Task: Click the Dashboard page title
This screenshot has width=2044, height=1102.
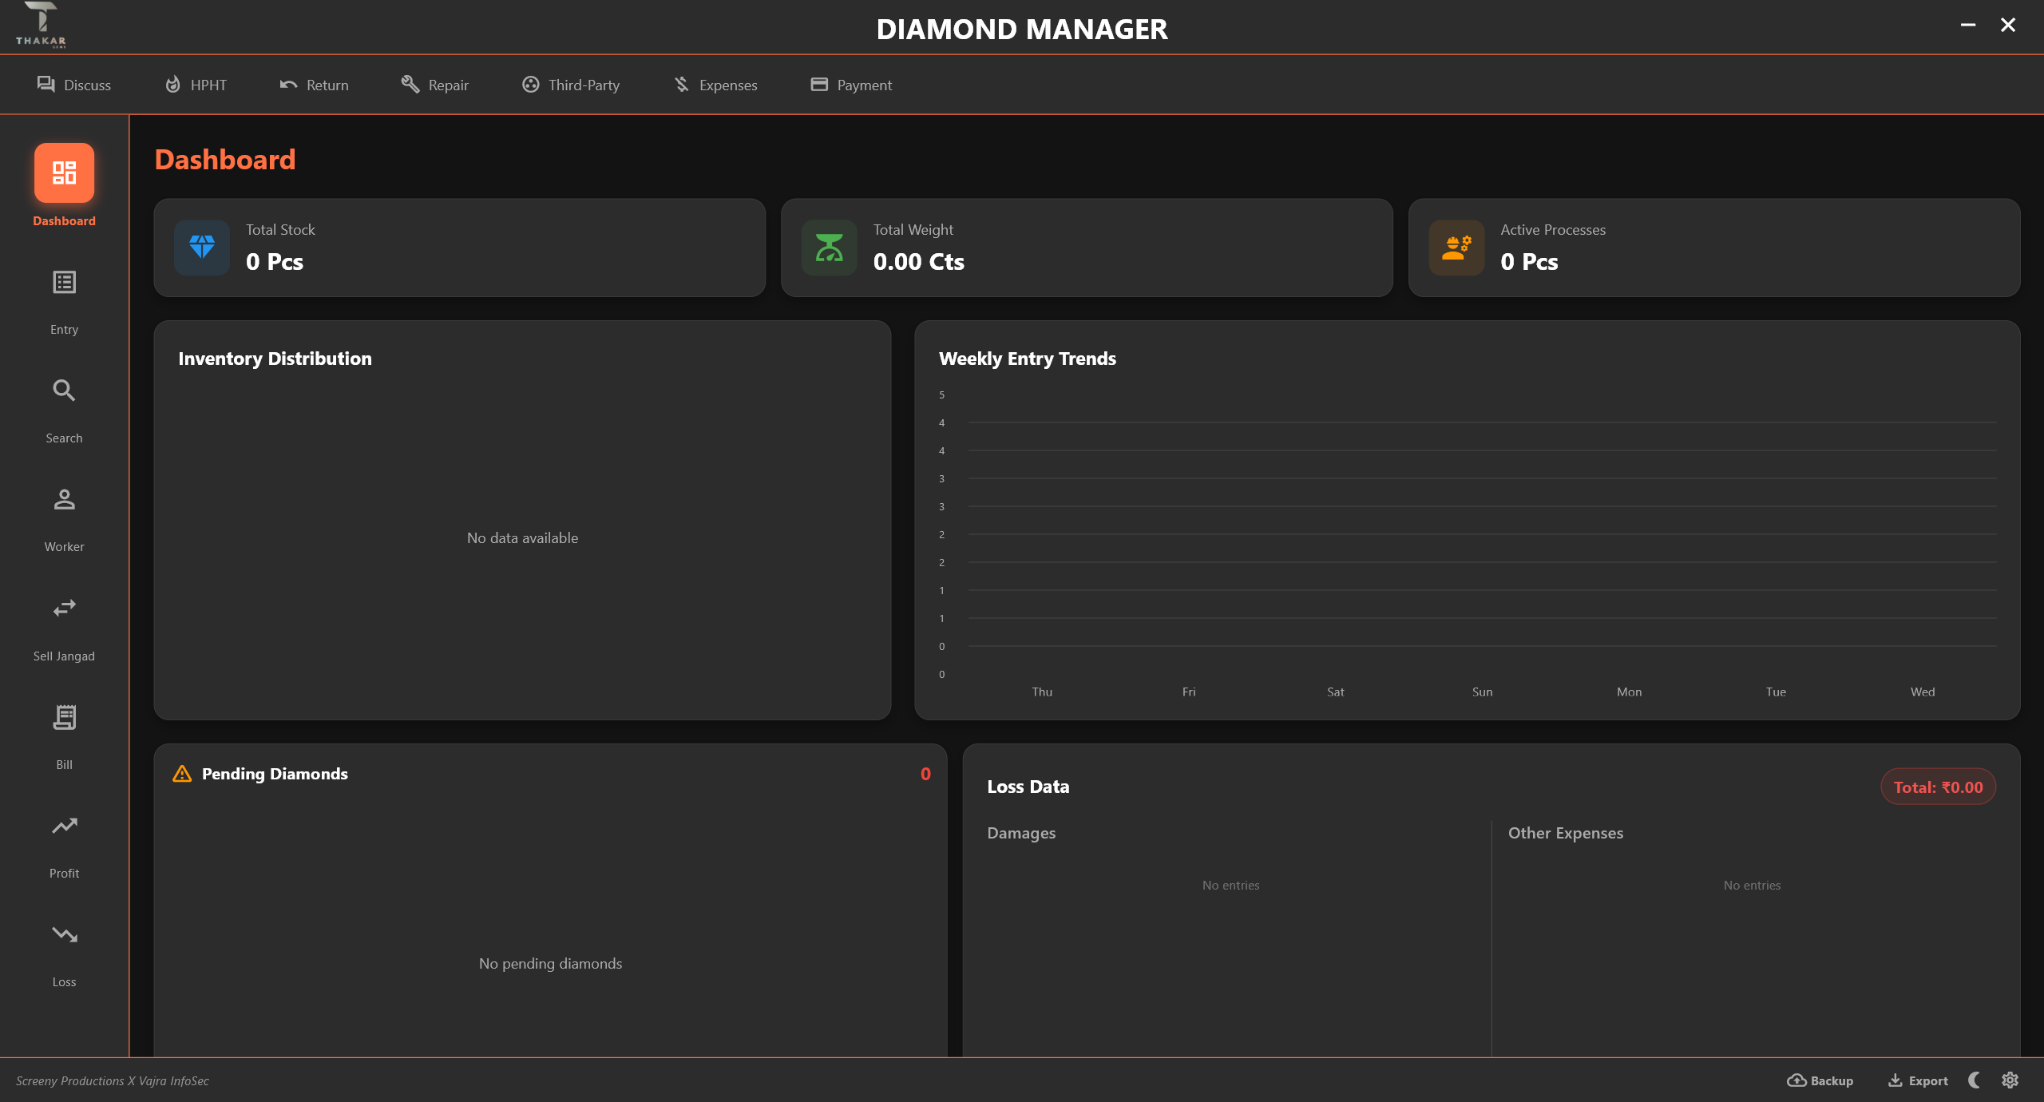Action: 225,160
